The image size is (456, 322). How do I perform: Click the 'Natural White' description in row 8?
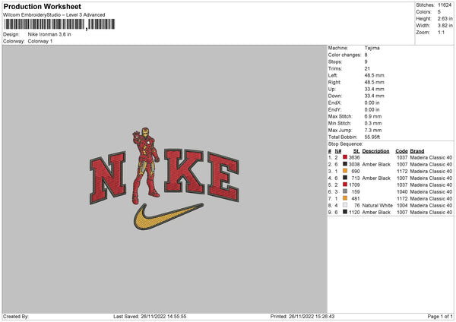pyautogui.click(x=378, y=206)
